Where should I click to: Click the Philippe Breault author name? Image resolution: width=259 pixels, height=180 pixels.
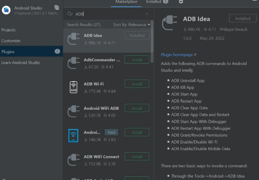pos(233,29)
